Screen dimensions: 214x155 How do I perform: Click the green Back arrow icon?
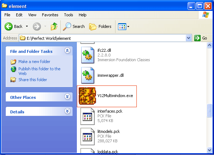8,26
